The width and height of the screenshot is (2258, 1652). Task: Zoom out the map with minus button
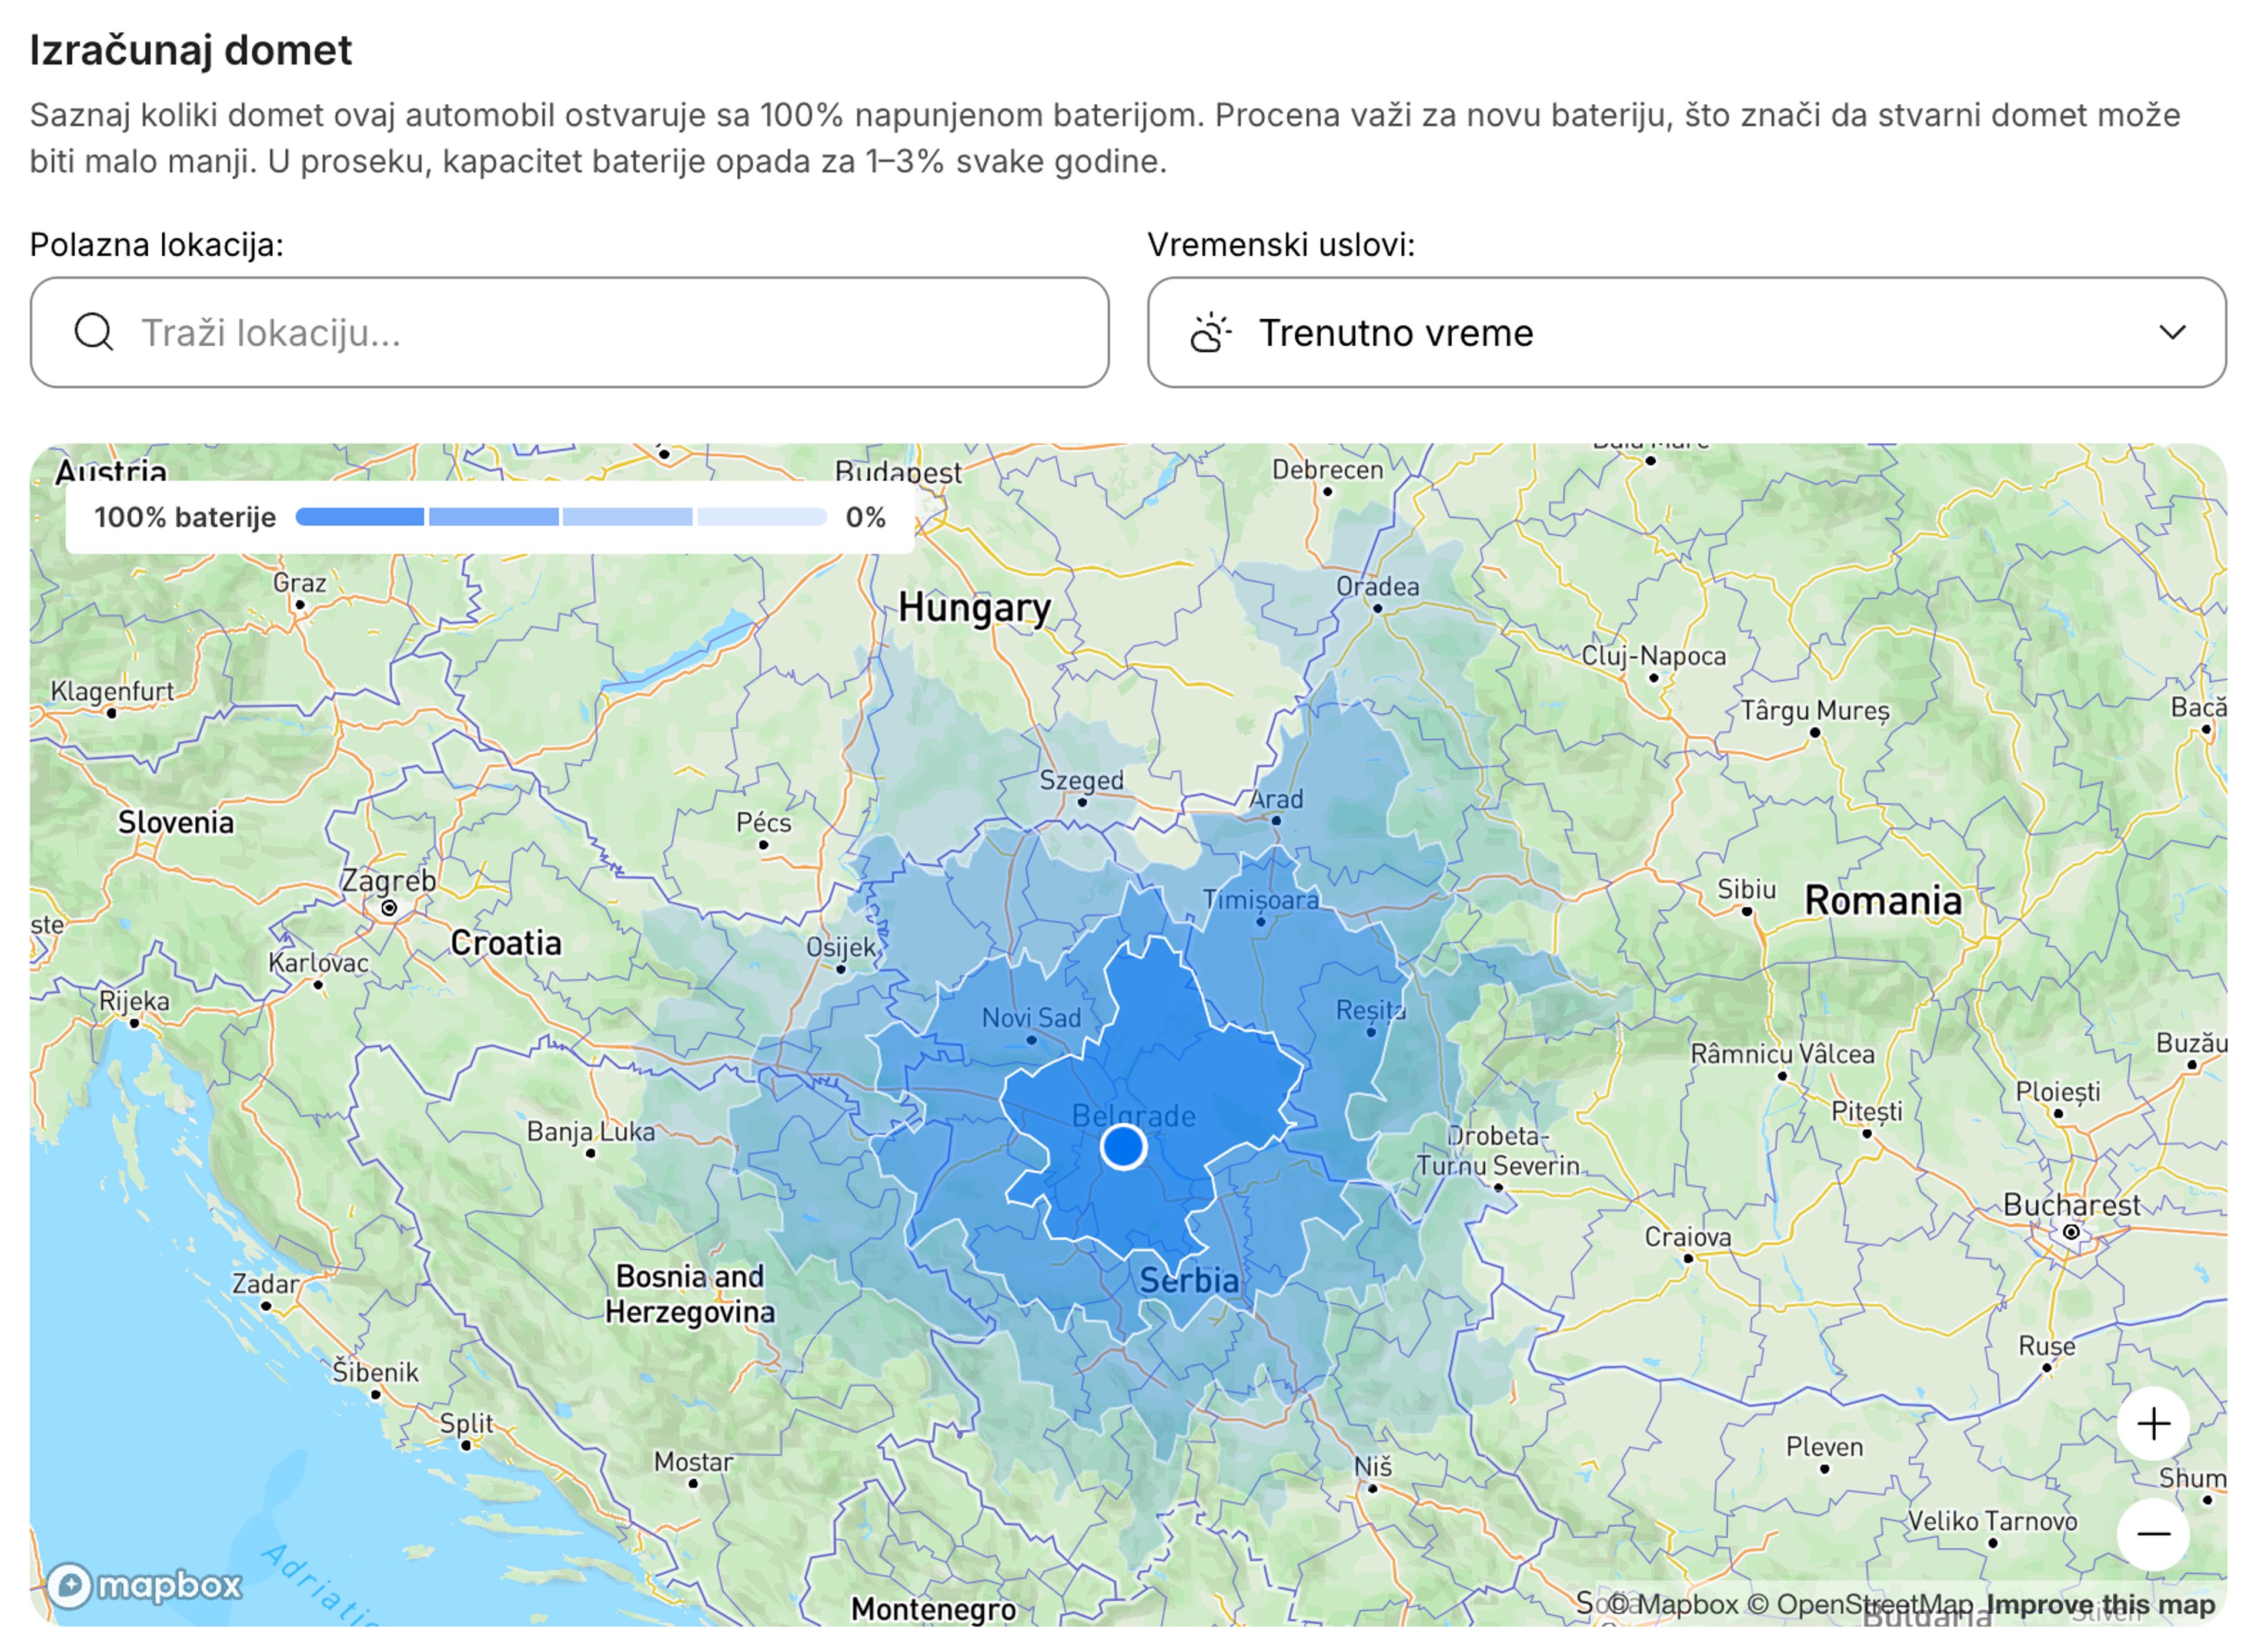[x=2154, y=1534]
